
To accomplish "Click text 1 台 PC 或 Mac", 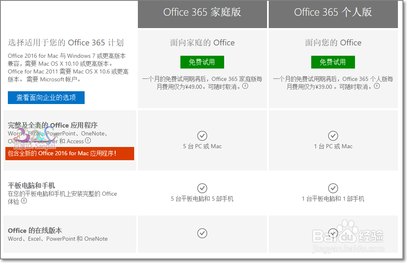I will pos(333,146).
